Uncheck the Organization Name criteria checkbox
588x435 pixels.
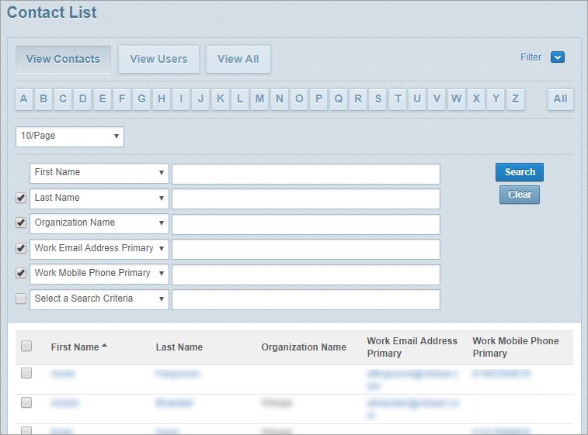[x=21, y=223]
